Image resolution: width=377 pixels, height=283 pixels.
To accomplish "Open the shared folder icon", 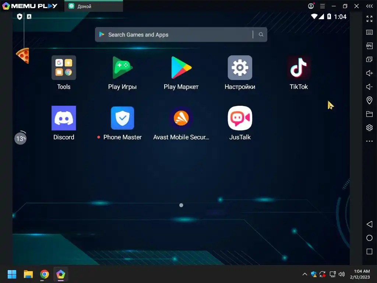I will pyautogui.click(x=369, y=114).
